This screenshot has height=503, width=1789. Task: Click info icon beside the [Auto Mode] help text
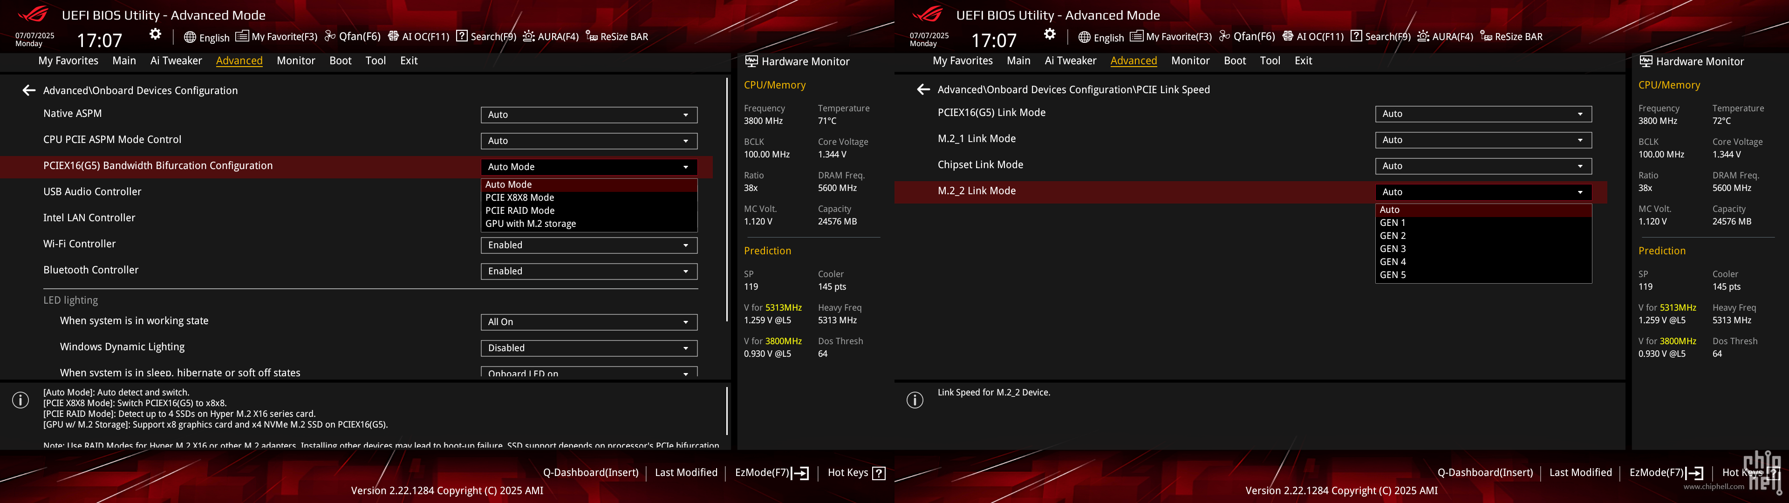21,400
